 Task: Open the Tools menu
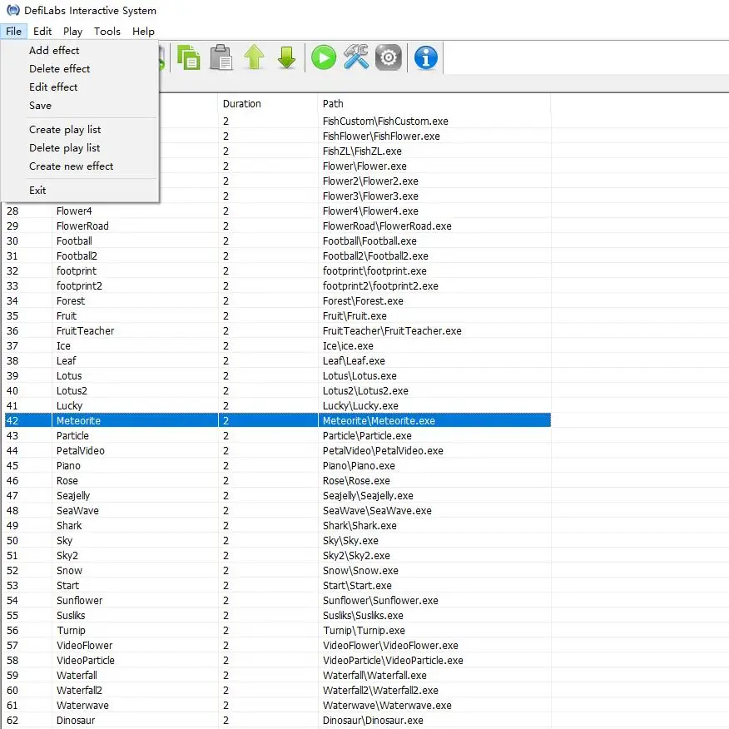pyautogui.click(x=107, y=31)
